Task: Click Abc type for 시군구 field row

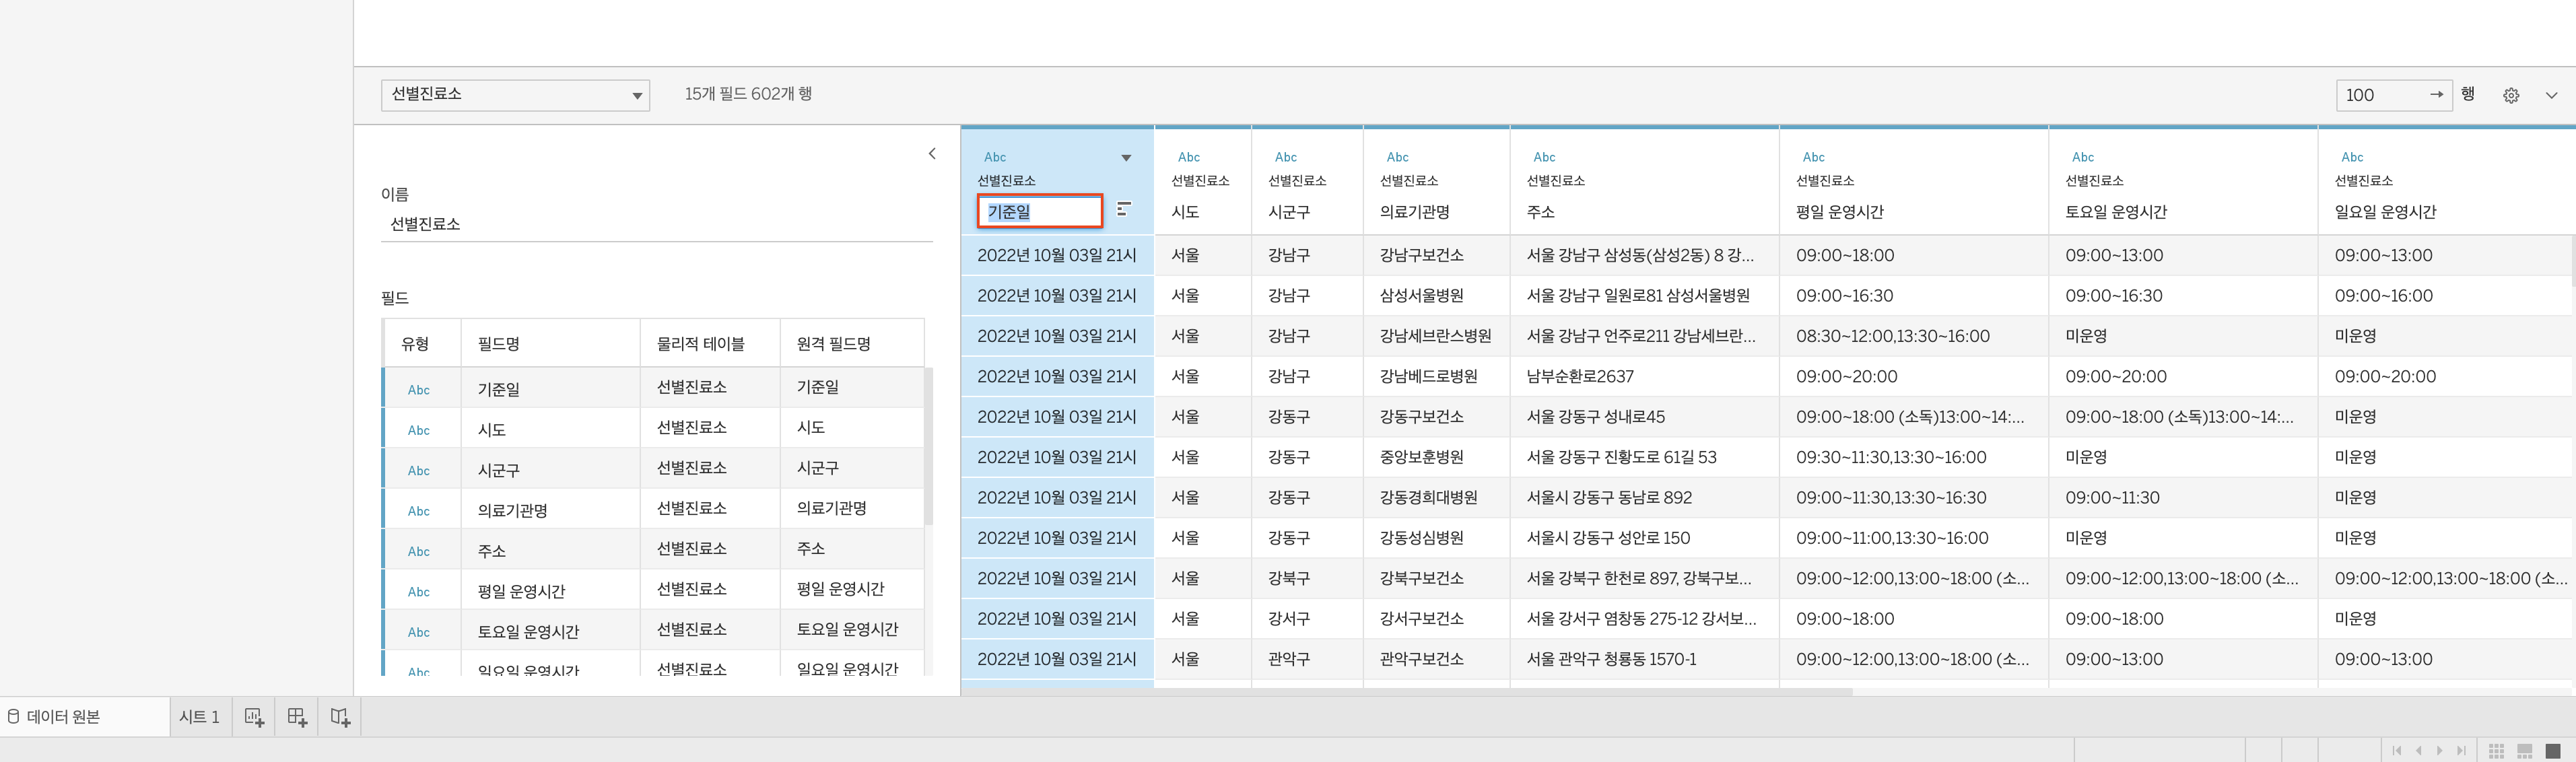Action: pos(418,470)
